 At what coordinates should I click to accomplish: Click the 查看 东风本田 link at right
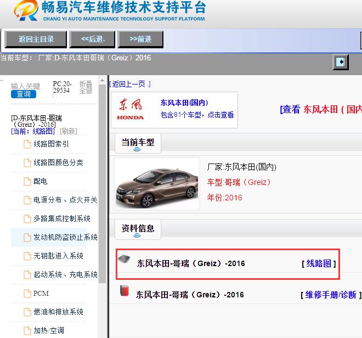point(321,109)
